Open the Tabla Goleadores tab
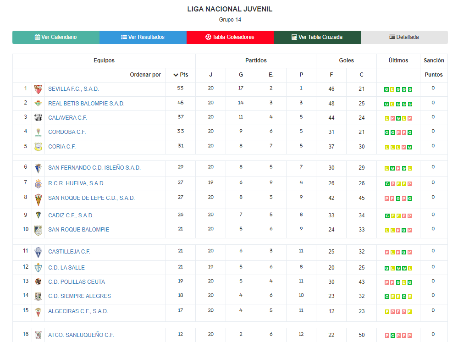The image size is (458, 342). click(x=230, y=37)
